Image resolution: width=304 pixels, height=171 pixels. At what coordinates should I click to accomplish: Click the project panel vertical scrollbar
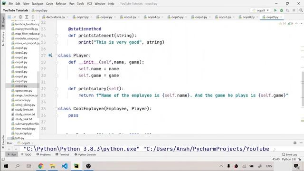[x=38, y=95]
